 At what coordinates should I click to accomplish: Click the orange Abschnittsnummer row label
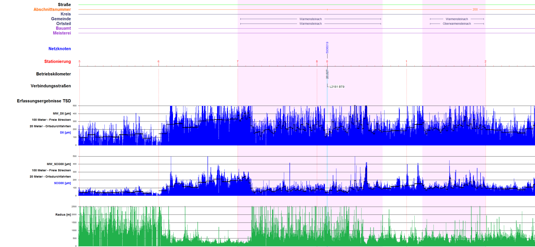(x=52, y=9)
